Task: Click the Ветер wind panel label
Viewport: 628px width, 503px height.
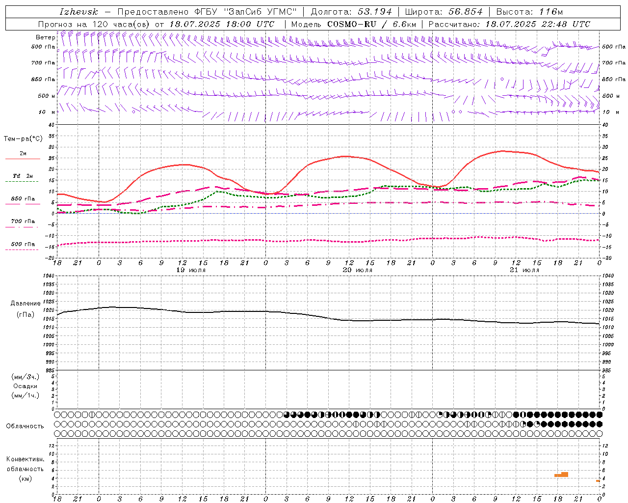Action: point(45,37)
